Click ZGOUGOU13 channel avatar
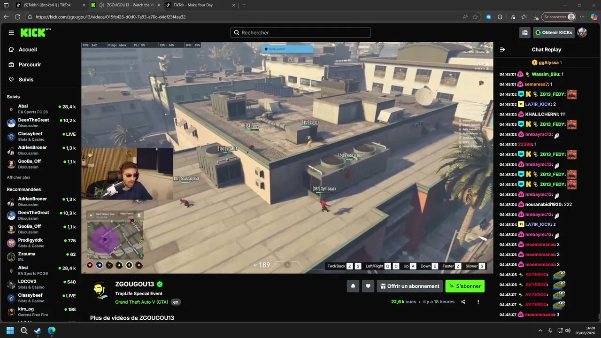 100,290
